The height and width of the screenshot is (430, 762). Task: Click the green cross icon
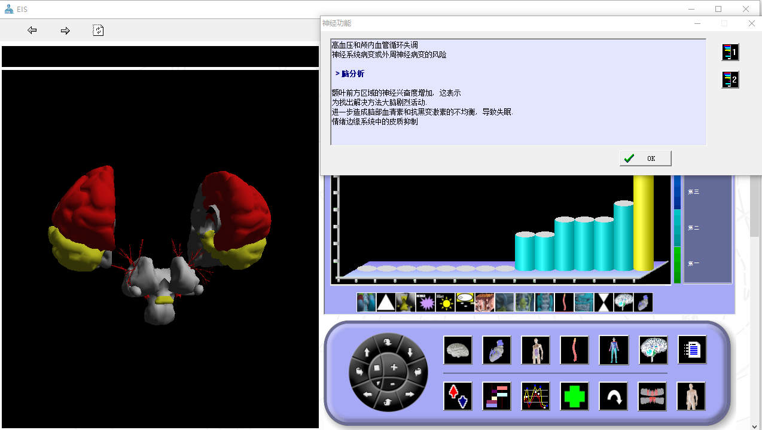click(x=574, y=396)
